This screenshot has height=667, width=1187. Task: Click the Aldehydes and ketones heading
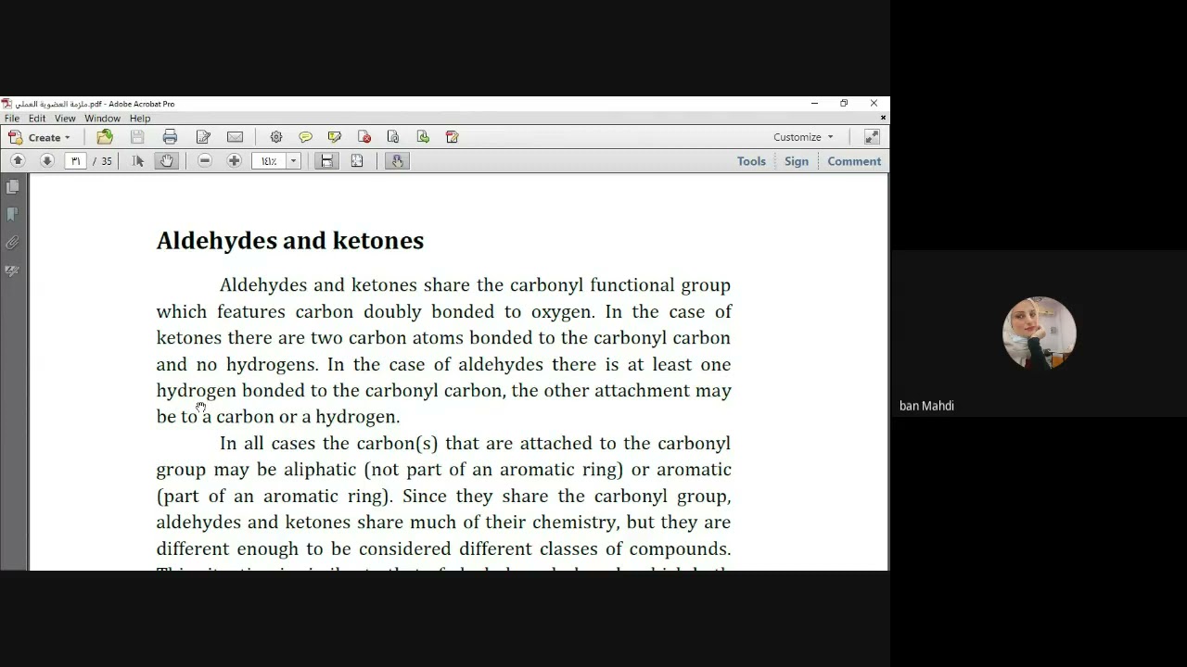click(290, 241)
